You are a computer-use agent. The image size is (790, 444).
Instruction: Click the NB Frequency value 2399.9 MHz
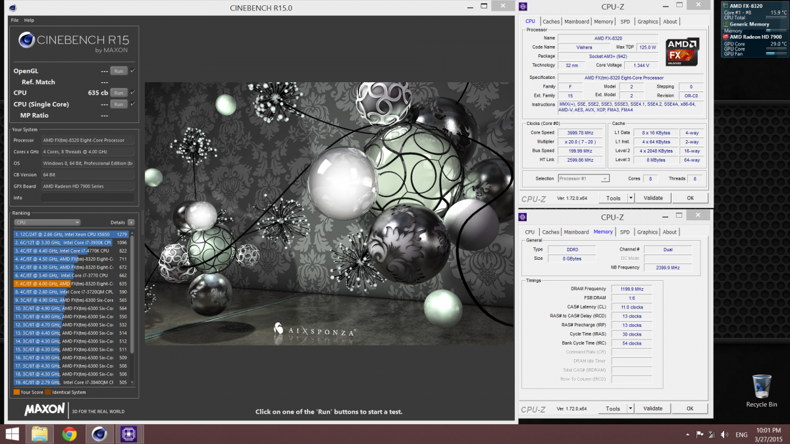click(668, 268)
